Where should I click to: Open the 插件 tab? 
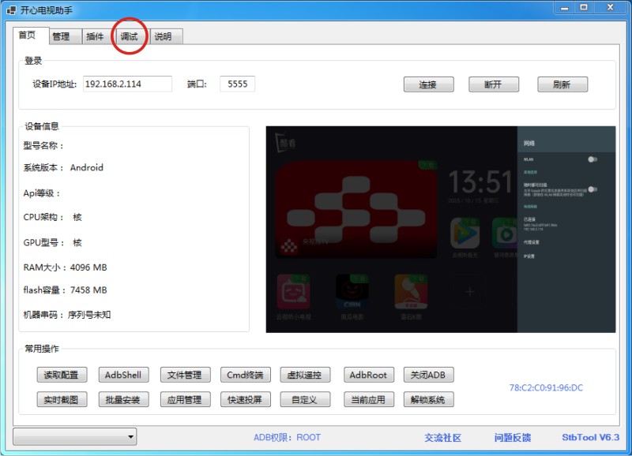pos(95,36)
